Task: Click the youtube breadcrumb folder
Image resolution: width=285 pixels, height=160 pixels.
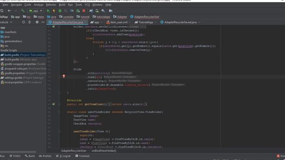Action: (66, 17)
